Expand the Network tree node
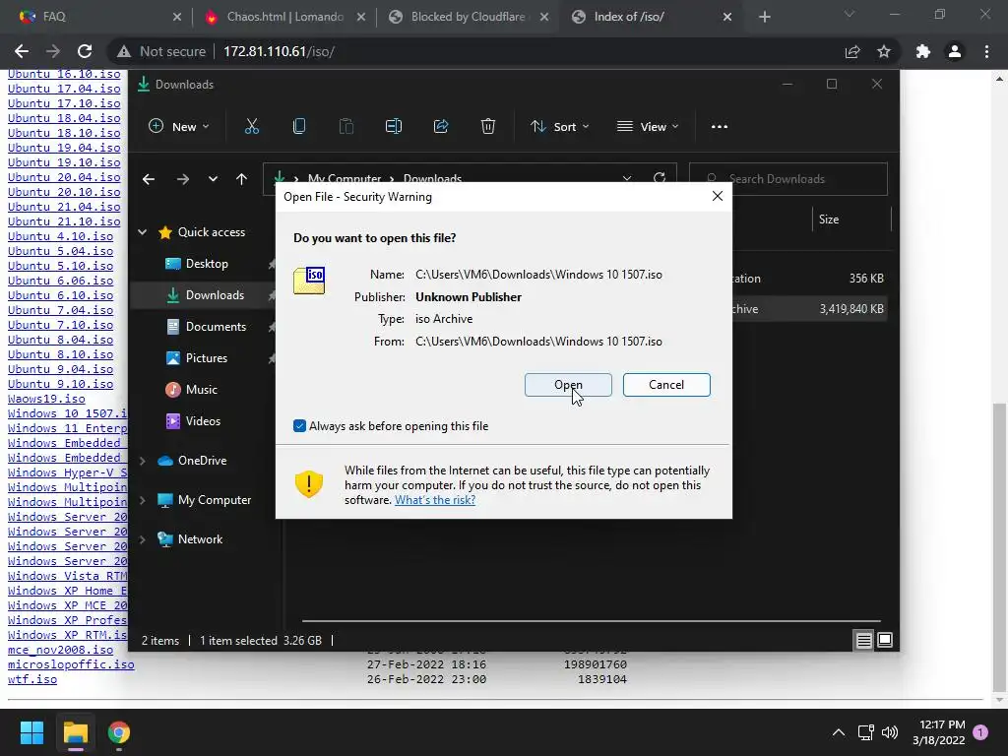The image size is (1008, 756). click(x=142, y=539)
